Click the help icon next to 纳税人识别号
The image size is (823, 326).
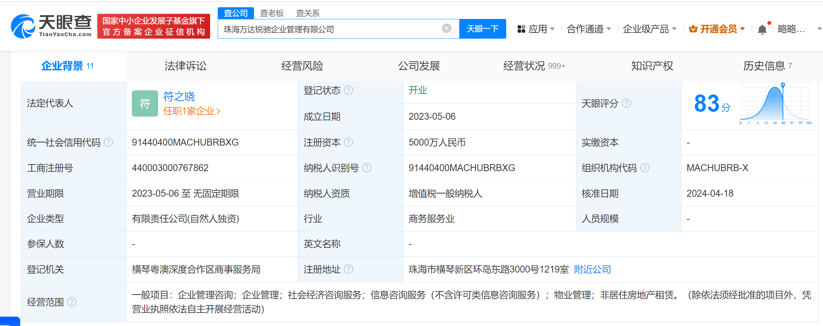pyautogui.click(x=367, y=168)
